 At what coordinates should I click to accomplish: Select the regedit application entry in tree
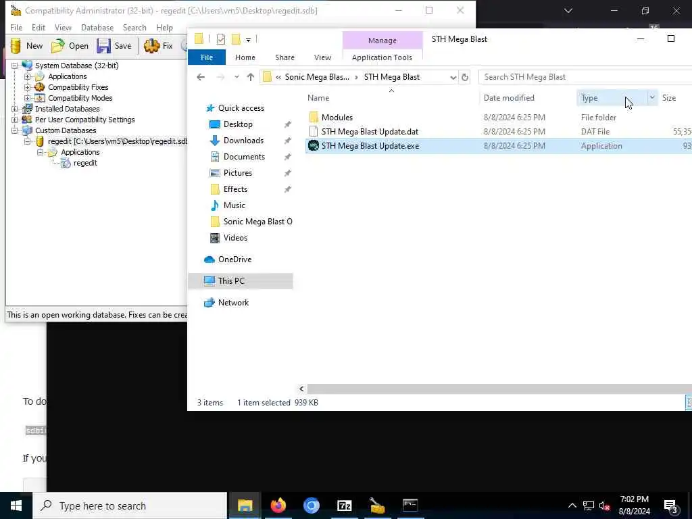click(85, 163)
